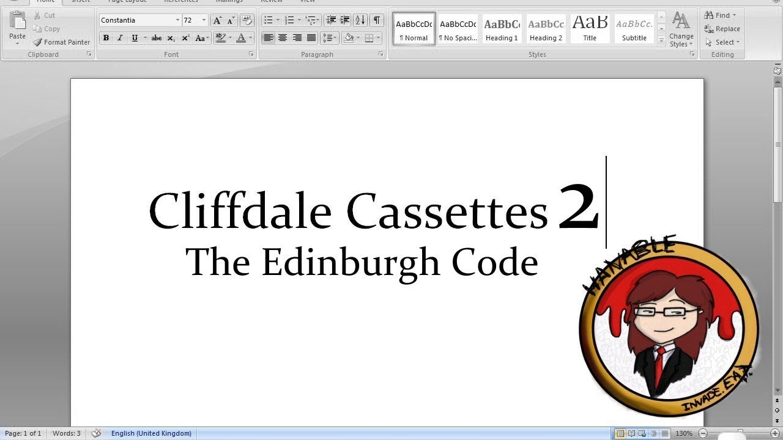Open the Select dropdown menu
Image resolution: width=783 pixels, height=440 pixels.
pos(722,42)
